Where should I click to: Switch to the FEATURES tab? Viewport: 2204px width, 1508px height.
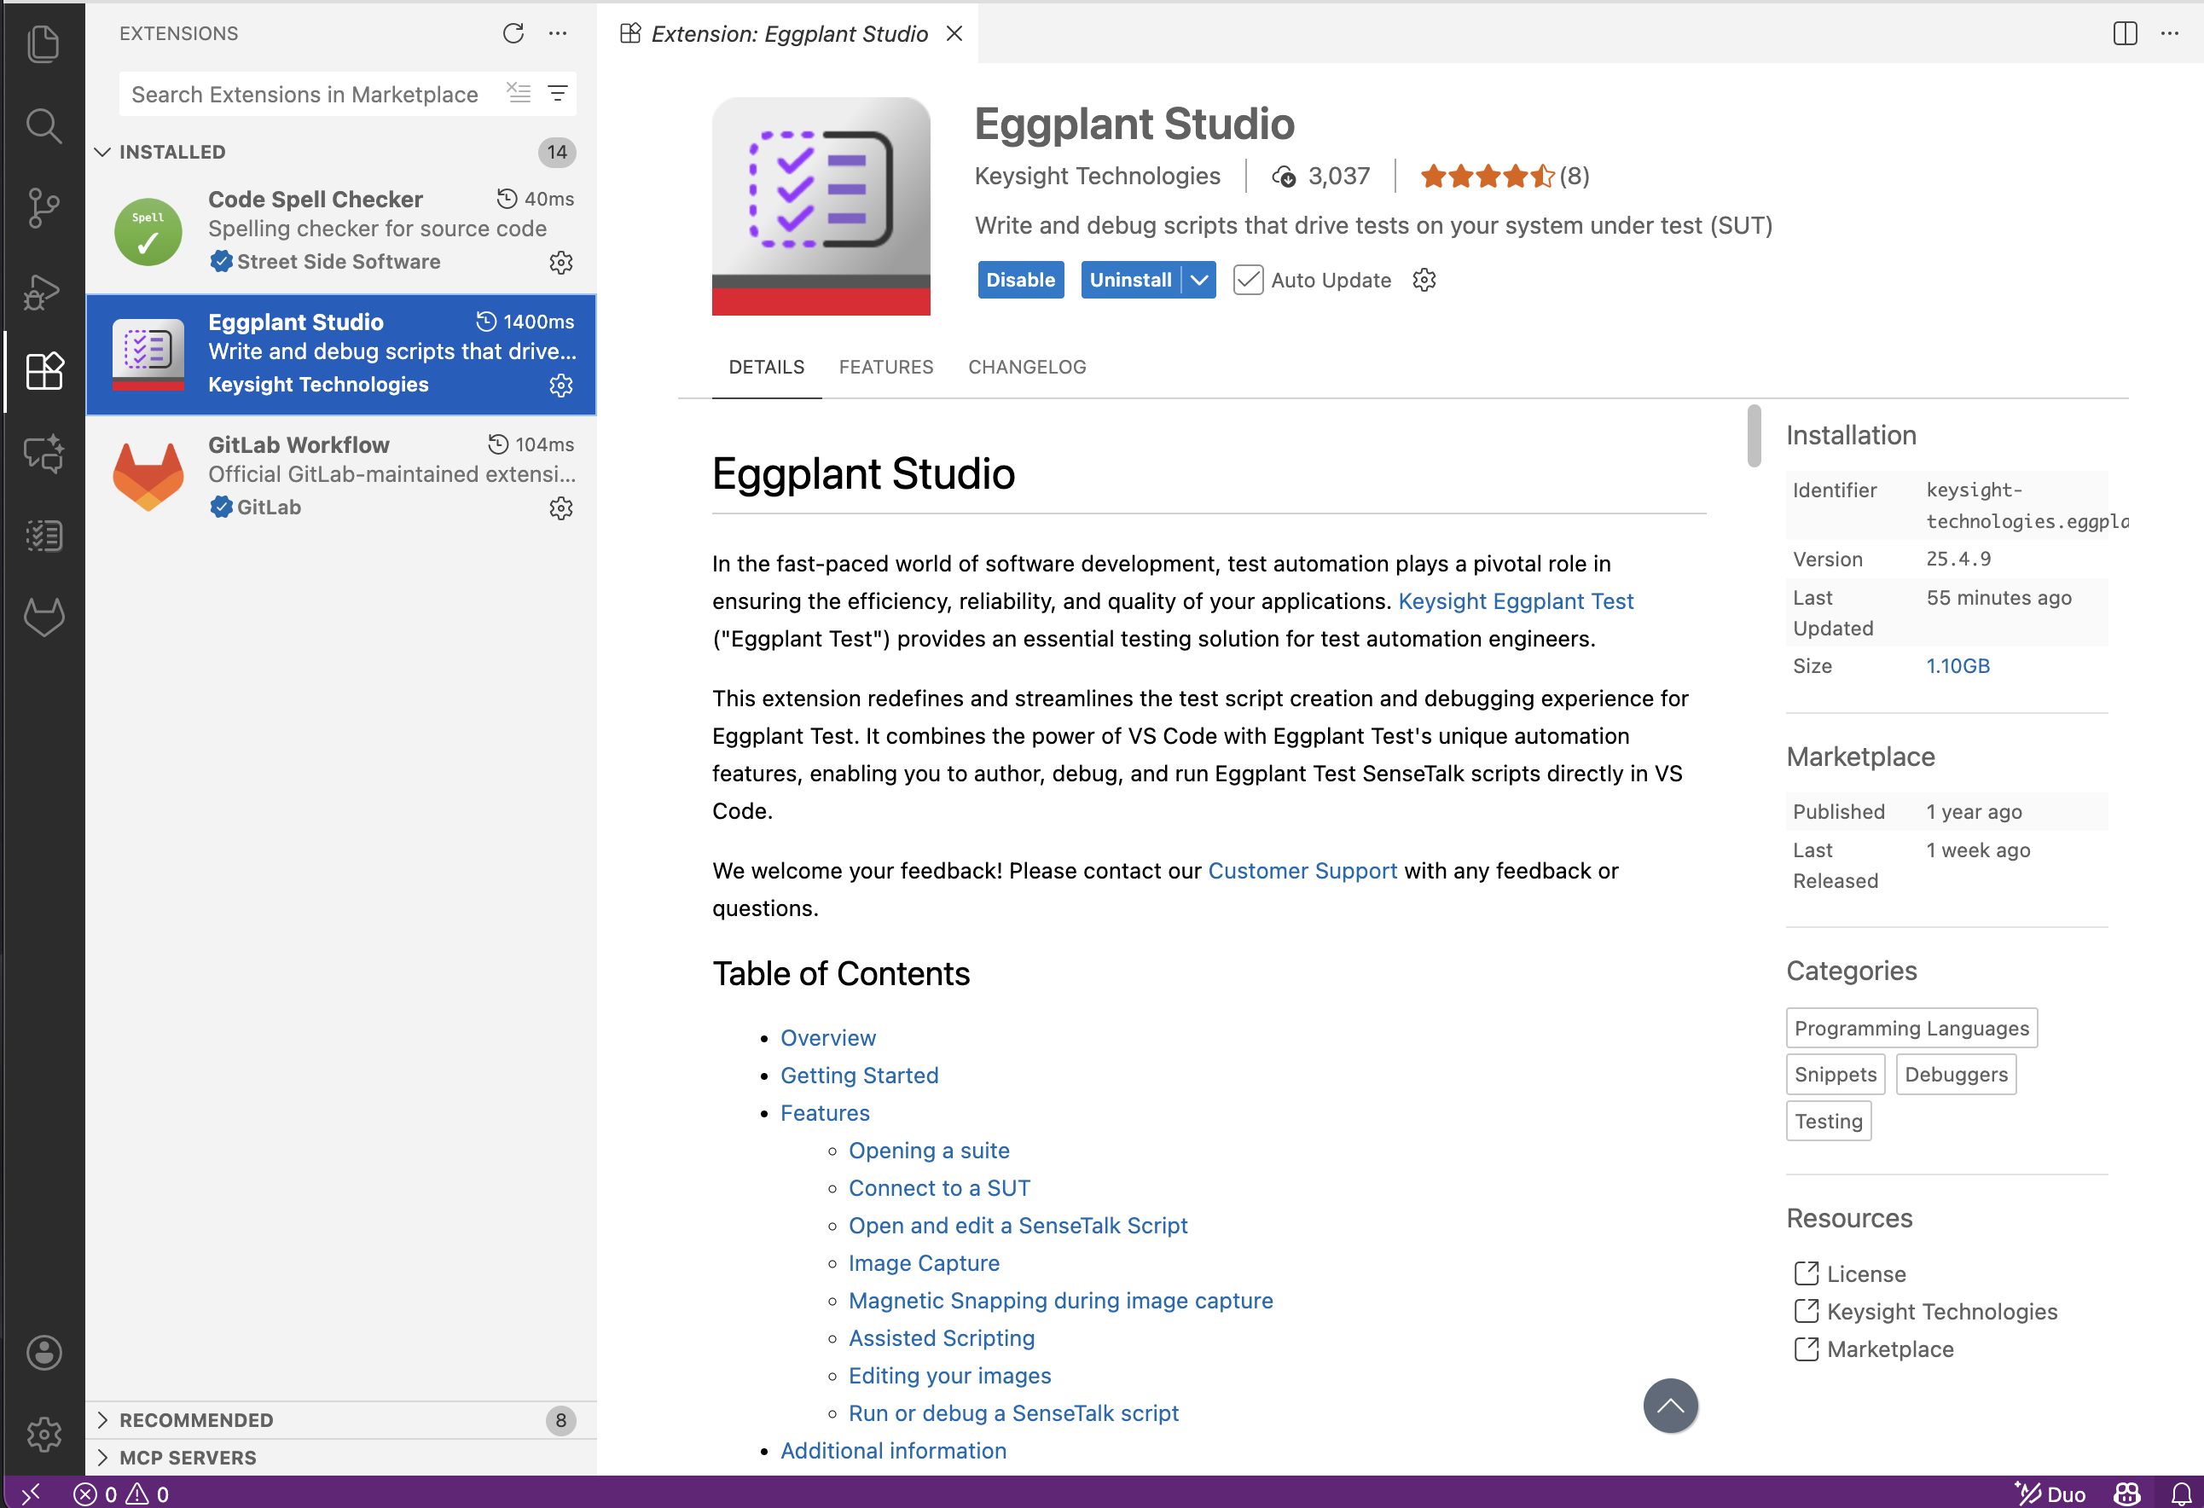(884, 367)
